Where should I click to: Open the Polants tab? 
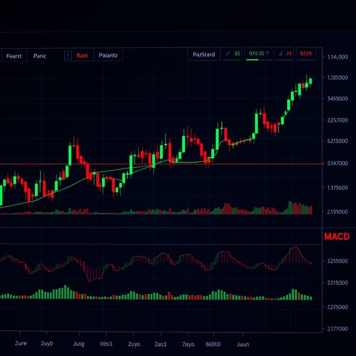108,55
